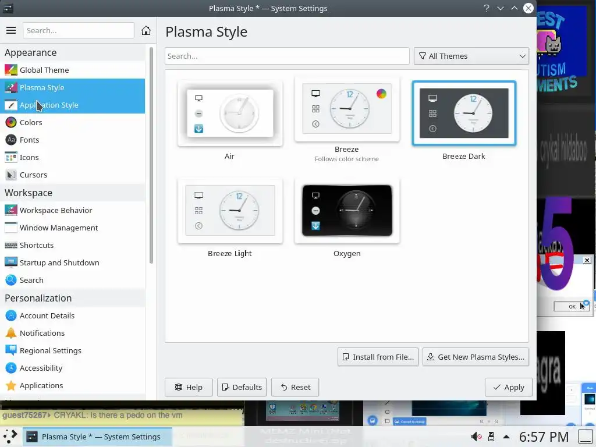Click the muted volume tray icon
596x447 pixels.
click(476, 437)
